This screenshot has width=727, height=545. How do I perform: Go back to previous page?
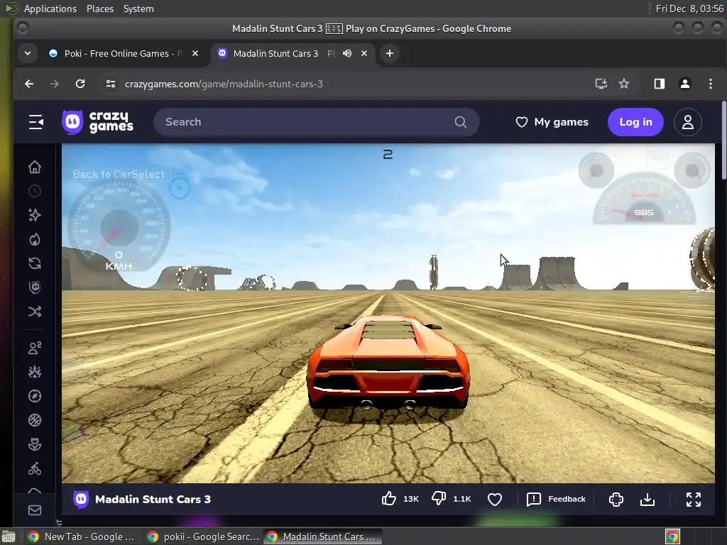coord(29,84)
